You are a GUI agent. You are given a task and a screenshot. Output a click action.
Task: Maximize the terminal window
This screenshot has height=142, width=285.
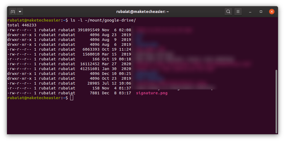click(x=261, y=12)
